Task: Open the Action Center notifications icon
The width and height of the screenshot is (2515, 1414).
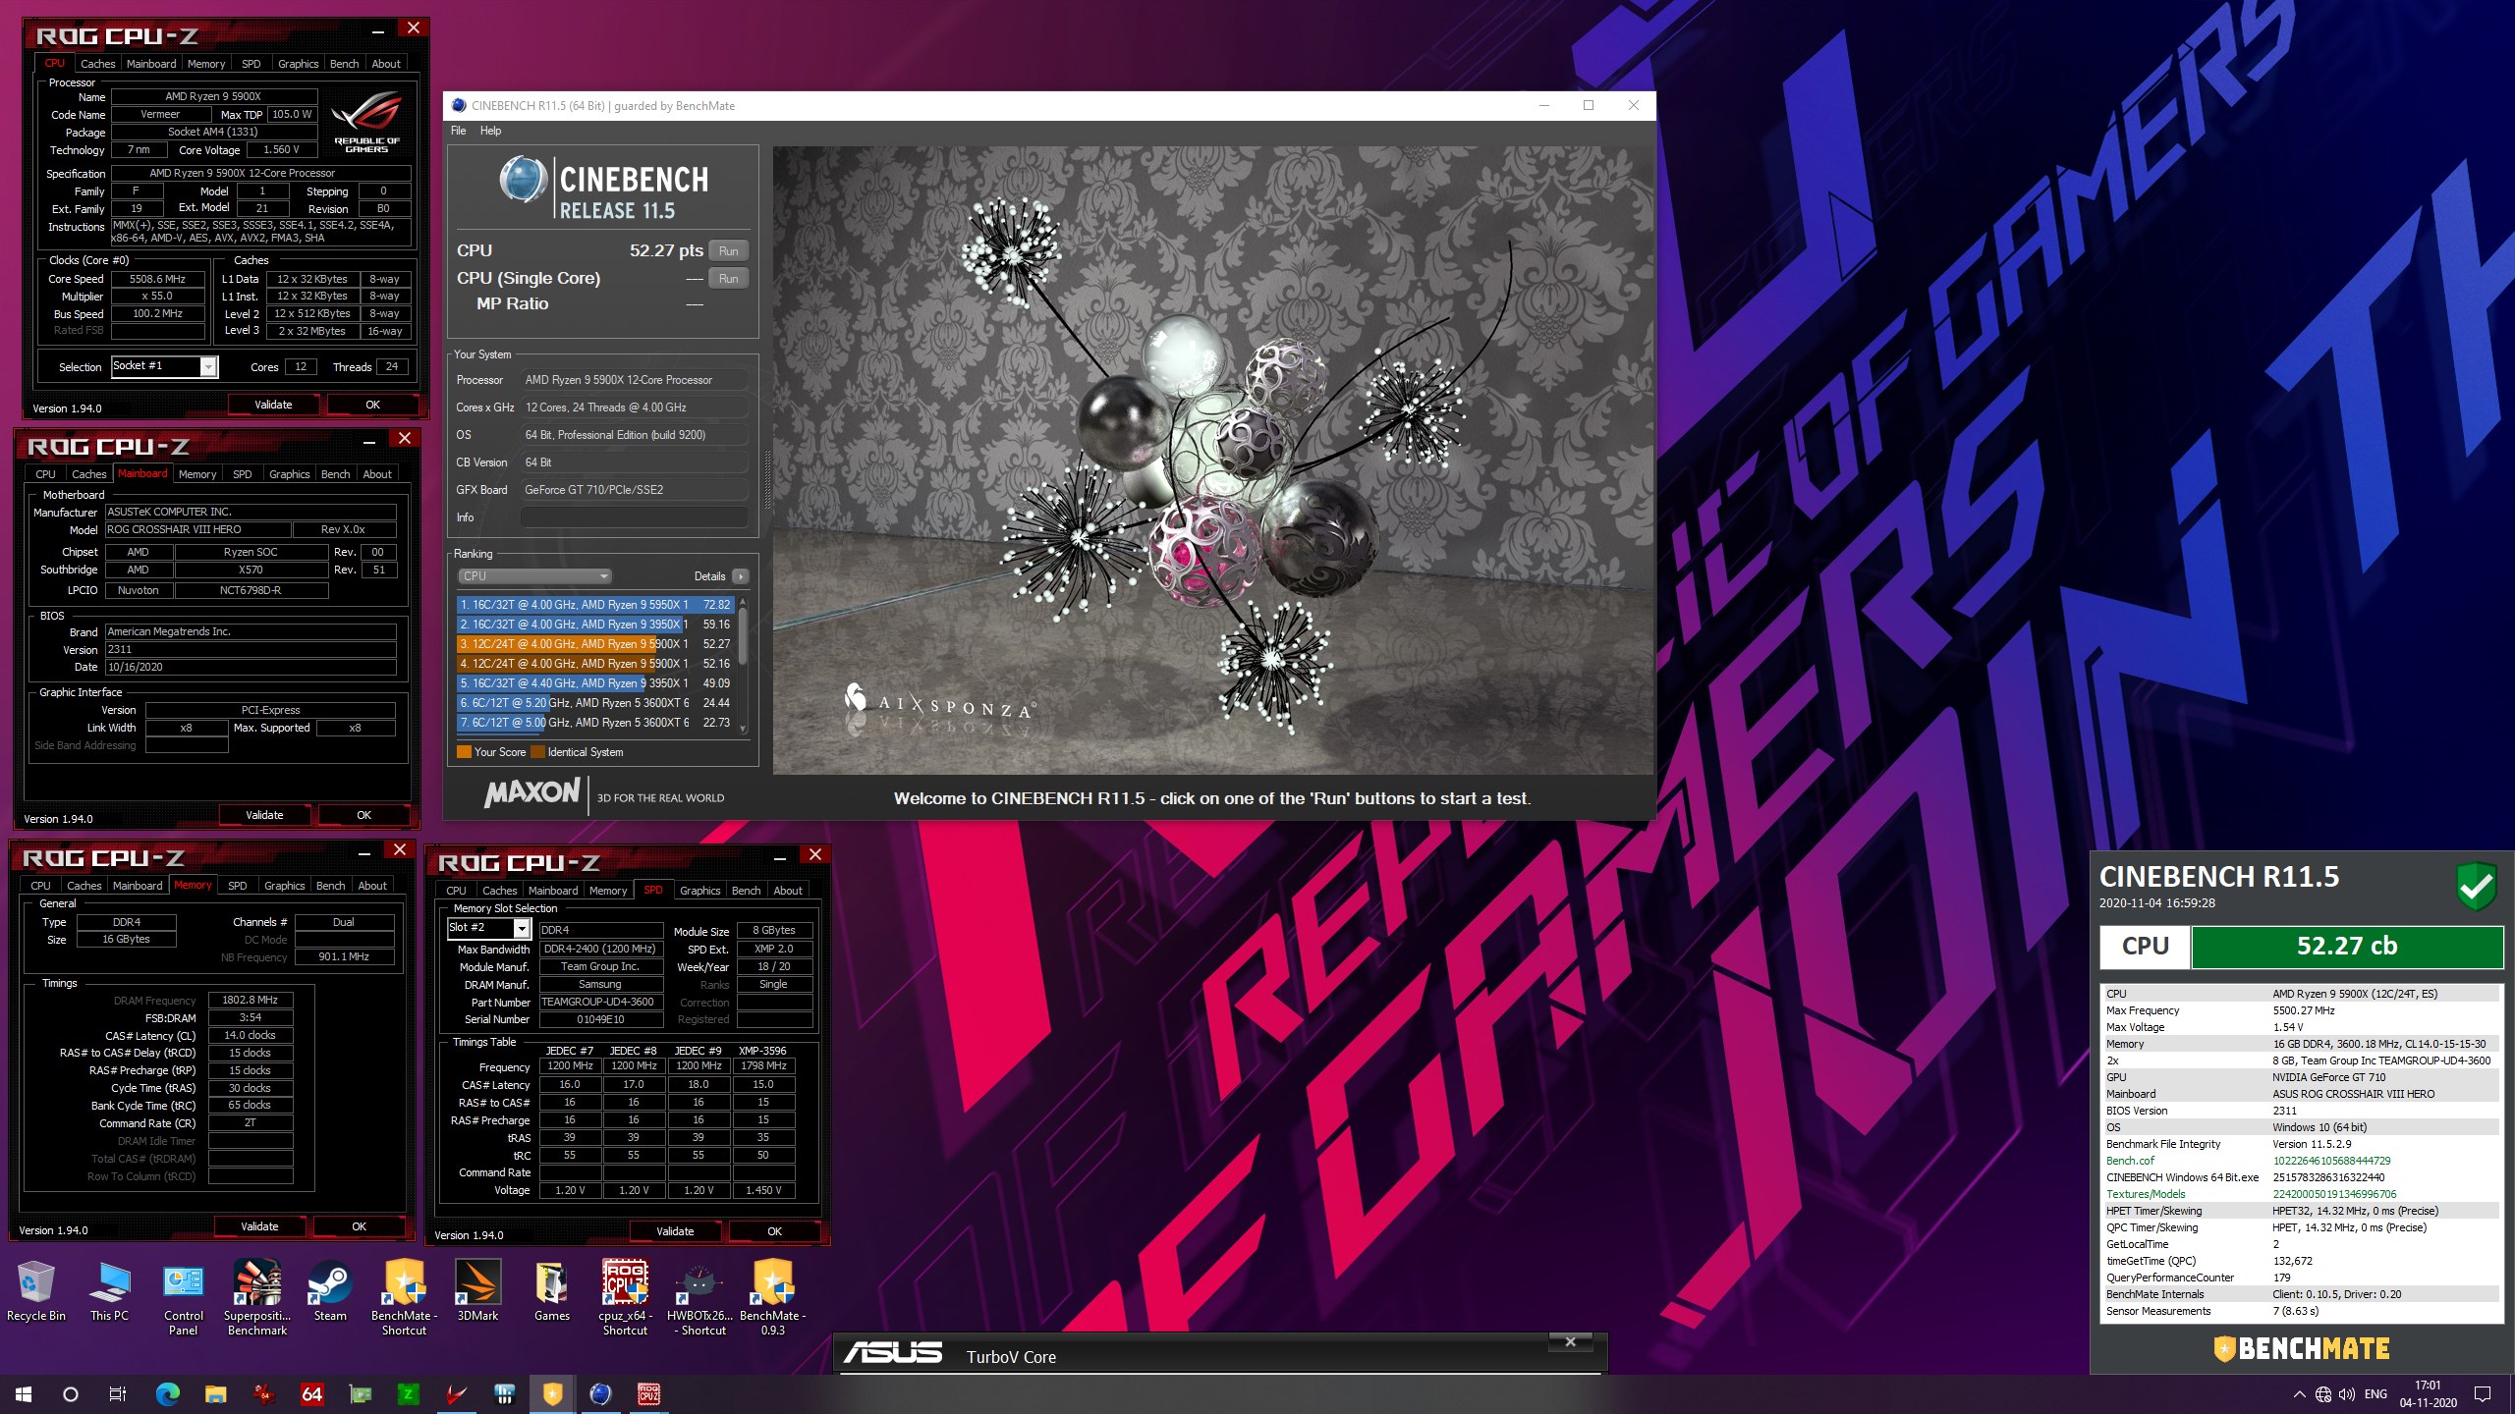Action: pos(2483,1394)
